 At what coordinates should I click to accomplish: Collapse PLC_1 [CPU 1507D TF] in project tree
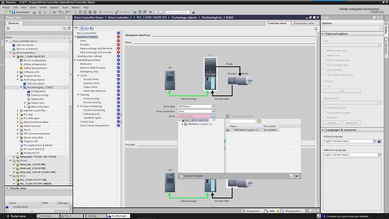(14, 57)
